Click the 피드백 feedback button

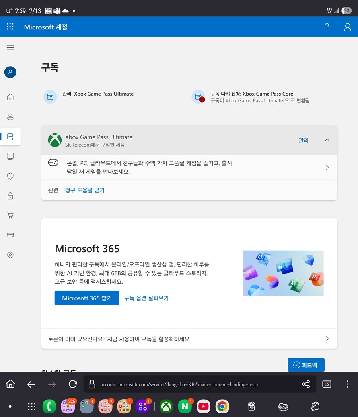coord(306,365)
